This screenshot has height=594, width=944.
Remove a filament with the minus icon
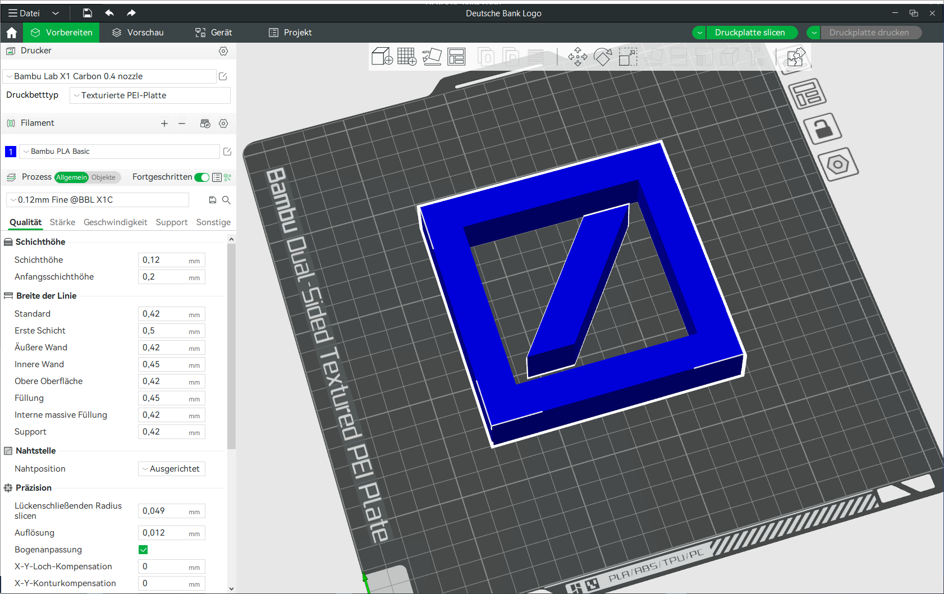click(182, 124)
